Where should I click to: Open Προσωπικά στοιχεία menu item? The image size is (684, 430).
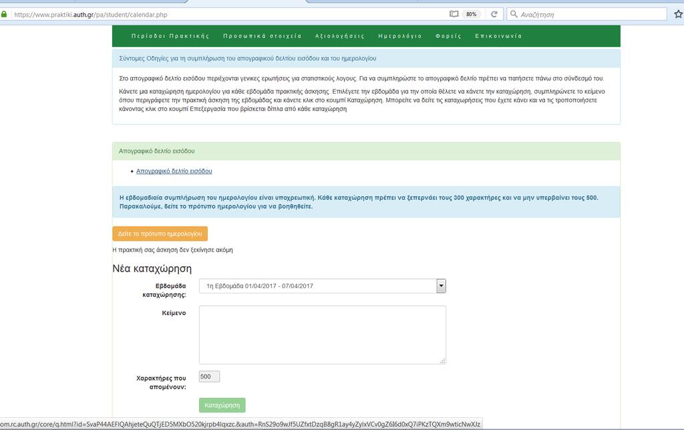pyautogui.click(x=262, y=36)
